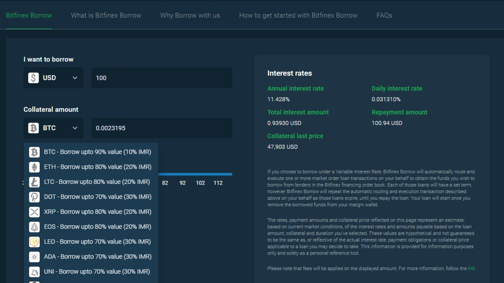Select LEO - Borrow upto 70% value option

91,241
